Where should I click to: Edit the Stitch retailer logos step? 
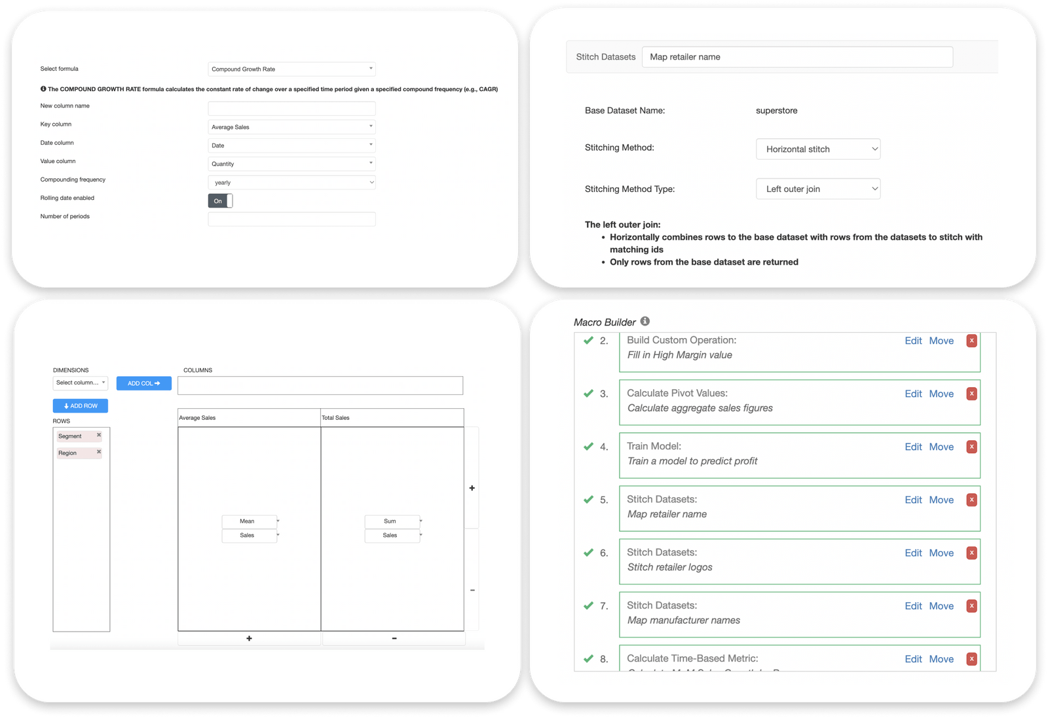click(913, 553)
